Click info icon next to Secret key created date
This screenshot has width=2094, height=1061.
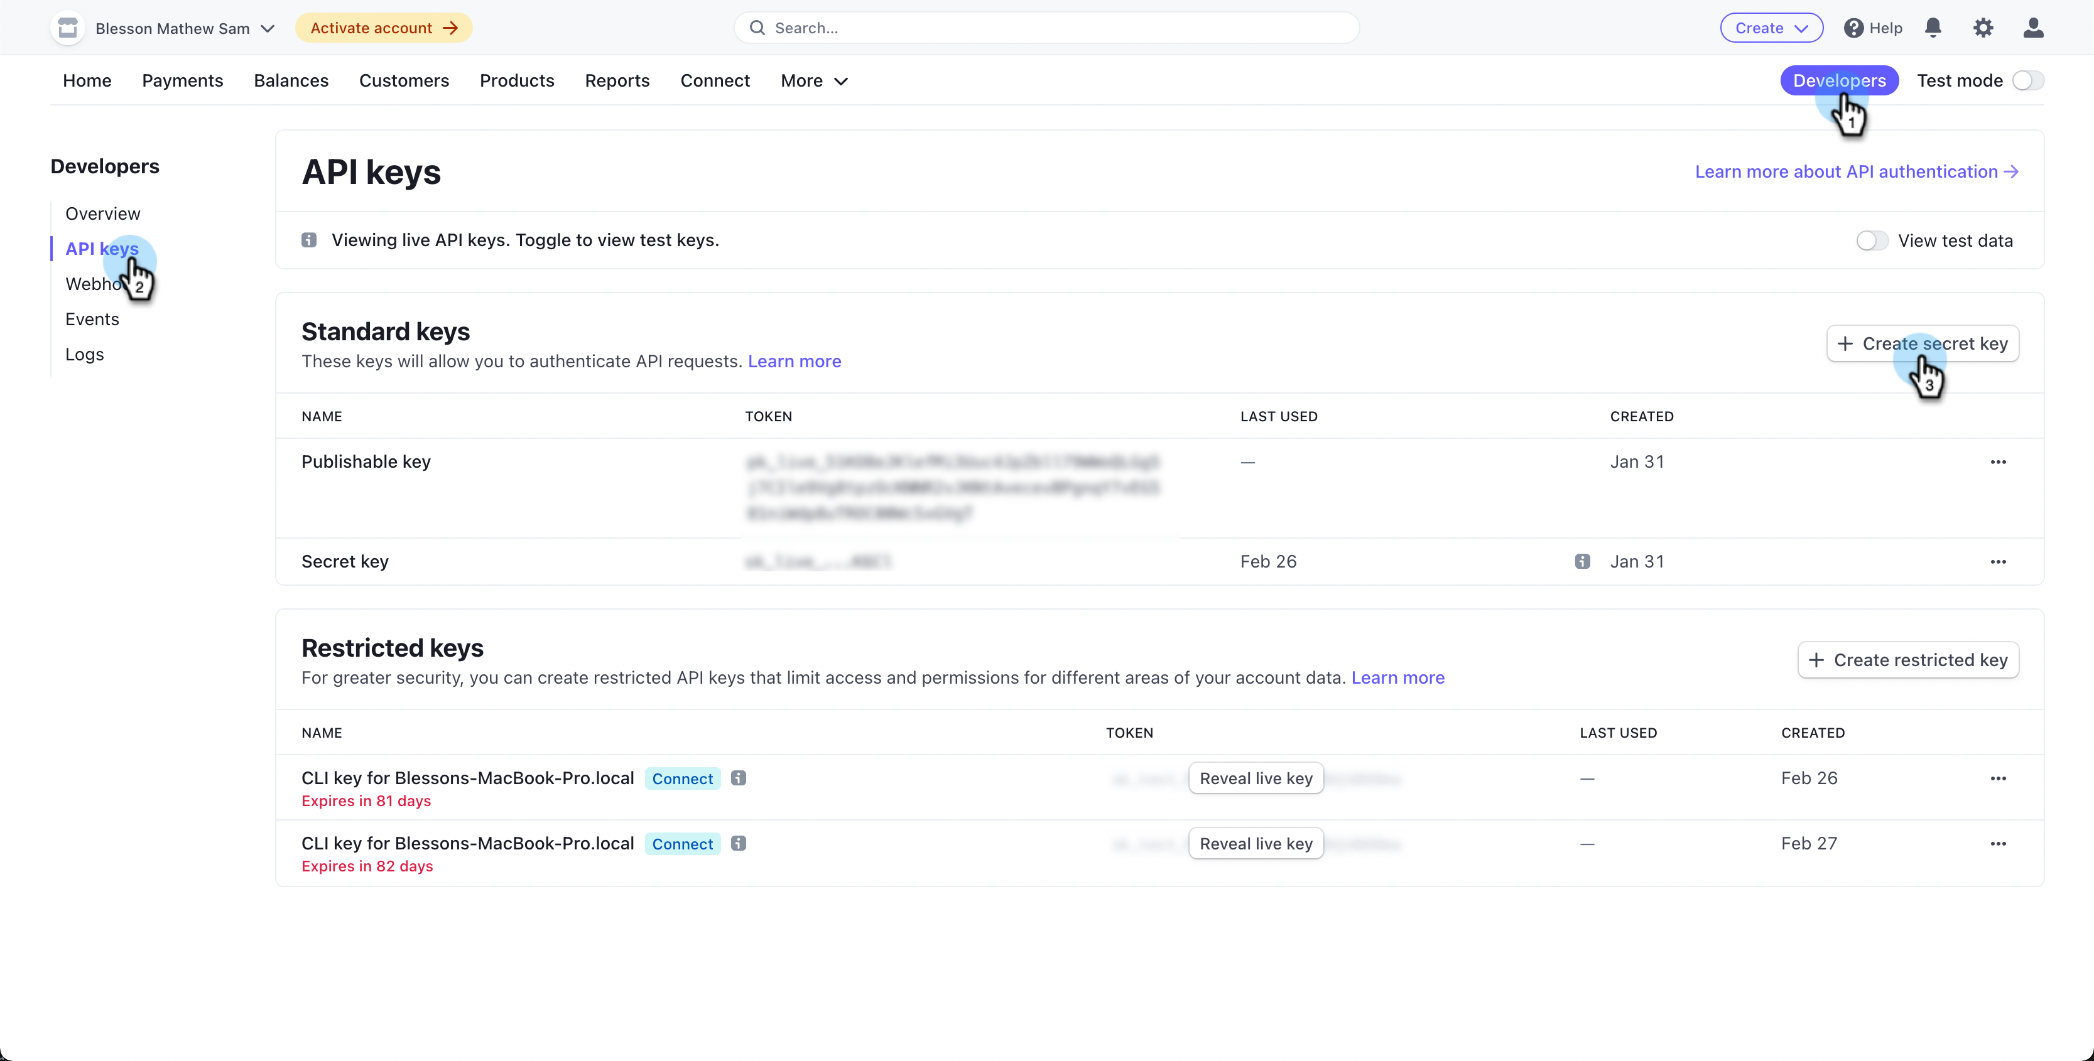[1582, 561]
